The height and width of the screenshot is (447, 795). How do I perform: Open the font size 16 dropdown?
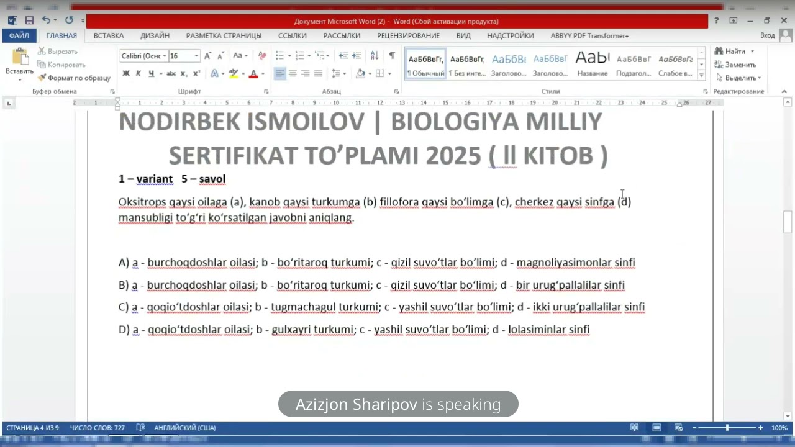click(196, 56)
